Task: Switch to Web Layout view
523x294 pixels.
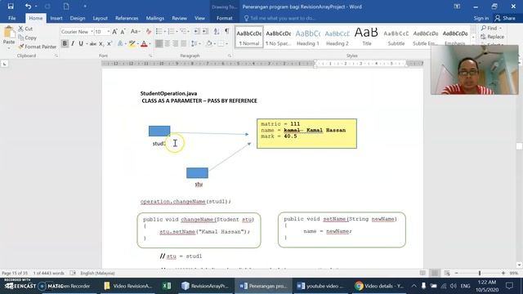Action: click(447, 273)
